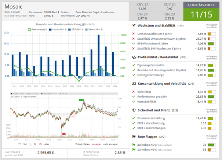Click the 23,63 % Performance pro Jahr value
Screen dimensions: 222x160
click(x=201, y=97)
